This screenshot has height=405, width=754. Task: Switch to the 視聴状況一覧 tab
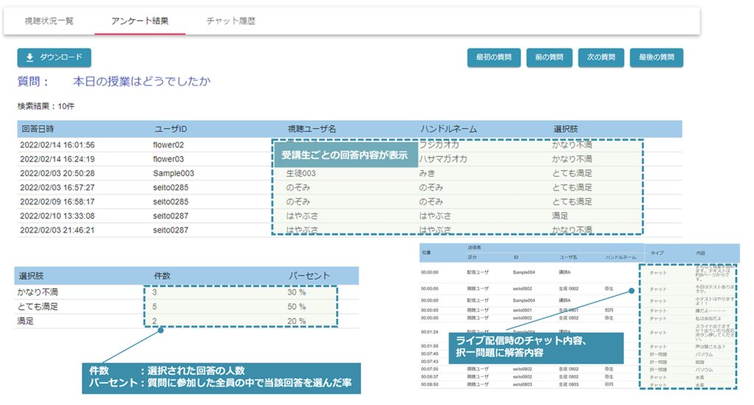[x=49, y=21]
